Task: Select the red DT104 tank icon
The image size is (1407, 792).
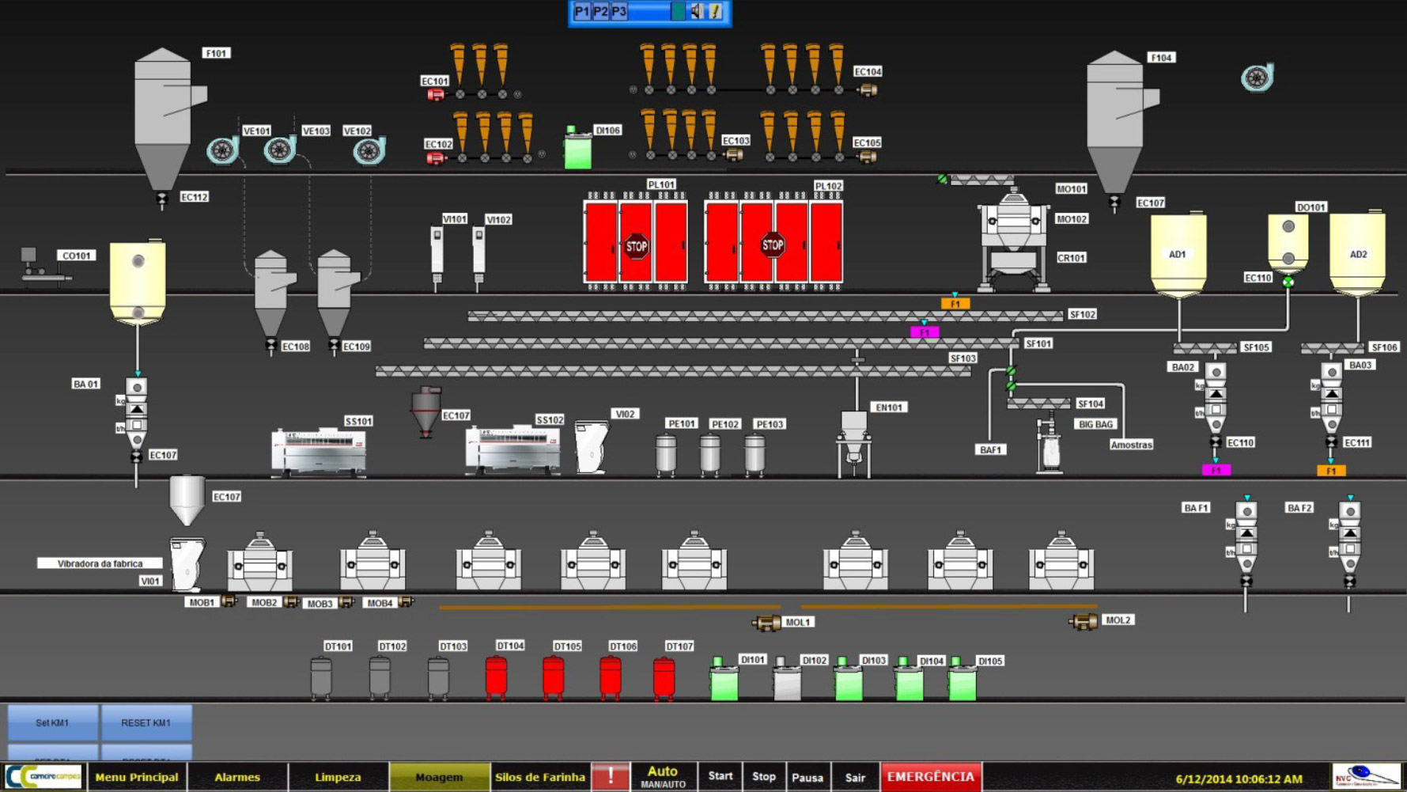Action: click(496, 676)
